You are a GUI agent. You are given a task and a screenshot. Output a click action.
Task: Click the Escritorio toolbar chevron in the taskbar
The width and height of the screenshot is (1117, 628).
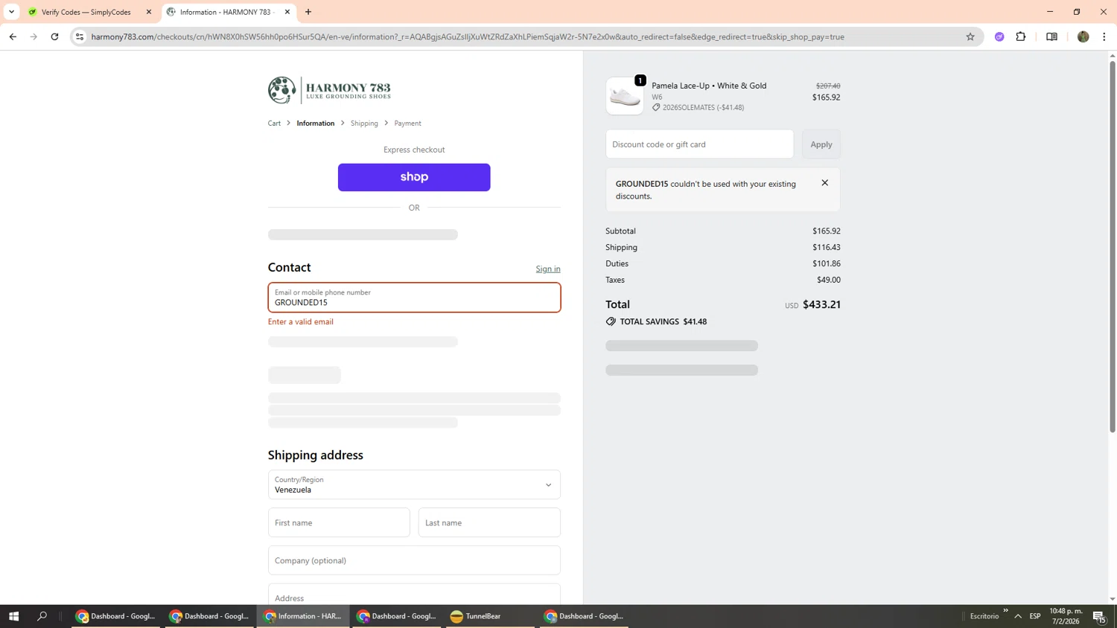[1005, 611]
